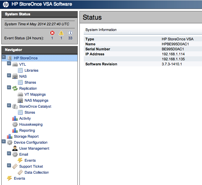
Task: Open the NAS section
Action: pos(23,76)
